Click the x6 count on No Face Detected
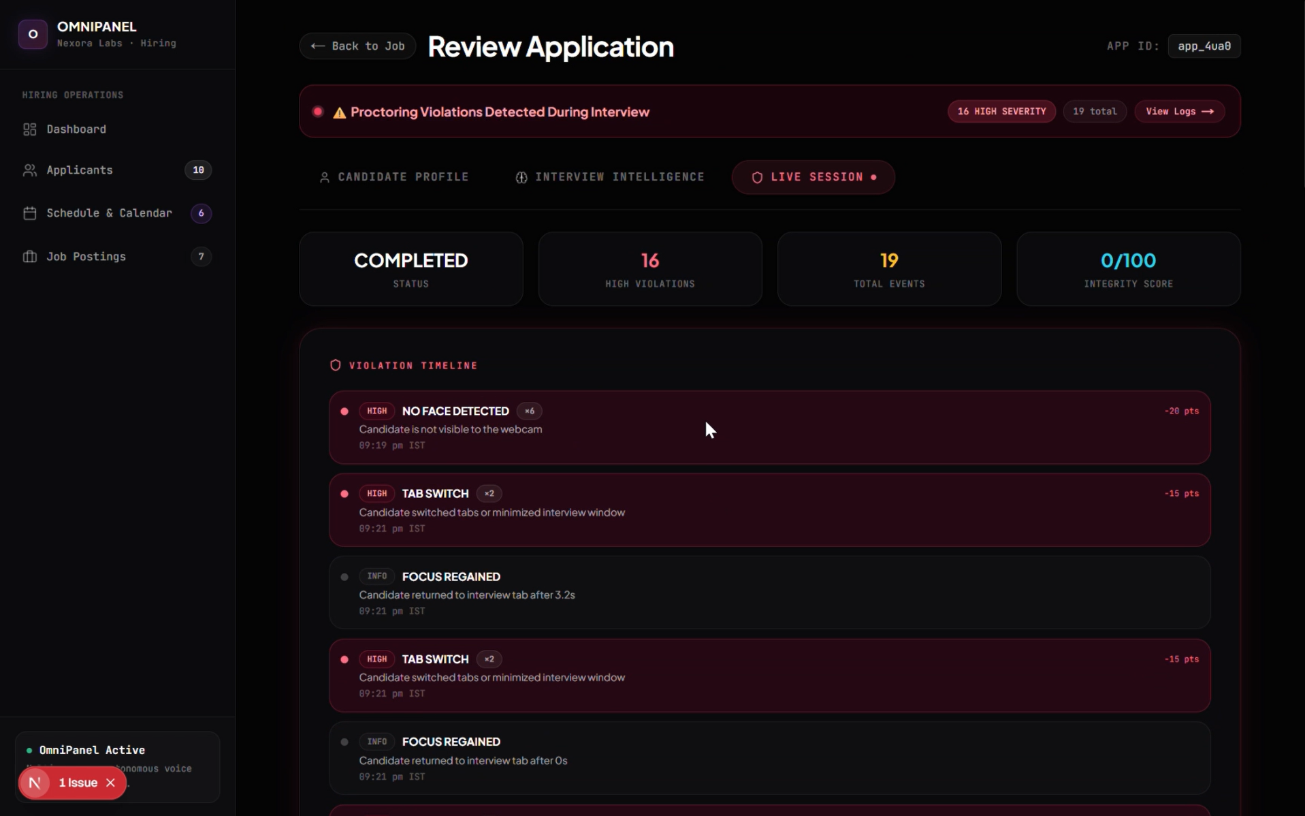This screenshot has width=1305, height=816. point(530,411)
